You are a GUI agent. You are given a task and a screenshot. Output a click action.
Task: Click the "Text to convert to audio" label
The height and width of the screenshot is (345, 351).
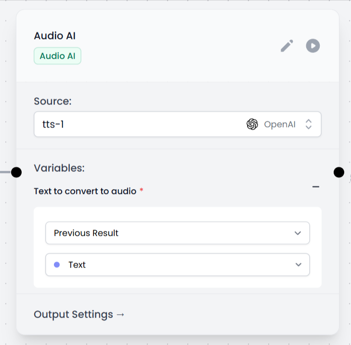85,191
